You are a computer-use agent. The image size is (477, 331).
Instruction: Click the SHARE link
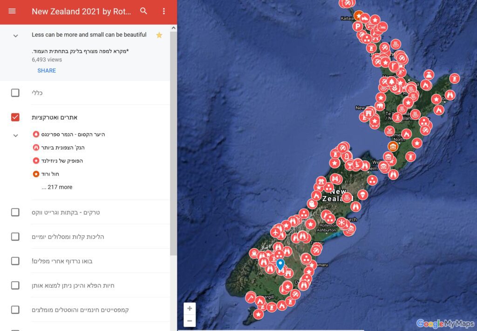click(x=47, y=71)
